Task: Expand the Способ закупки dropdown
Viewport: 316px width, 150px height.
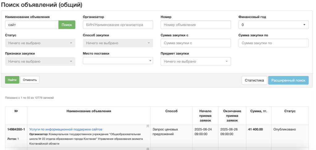Action: [x=118, y=43]
